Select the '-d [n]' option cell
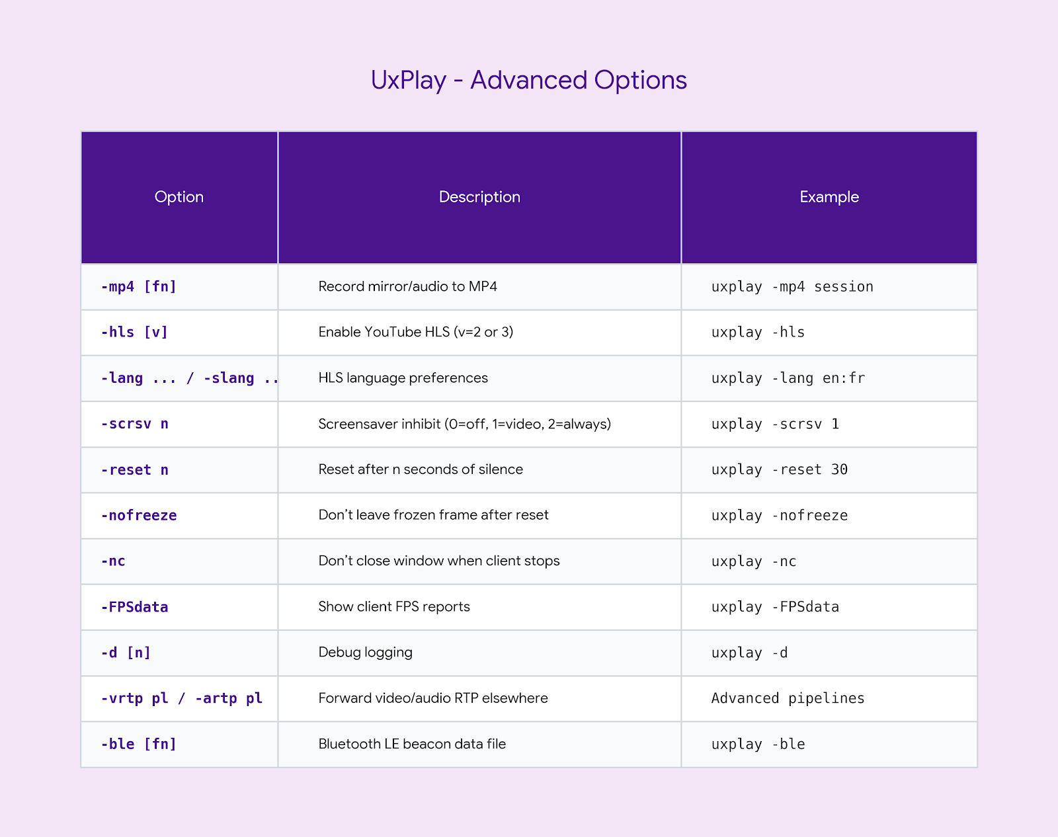Image resolution: width=1058 pixels, height=837 pixels. (179, 653)
